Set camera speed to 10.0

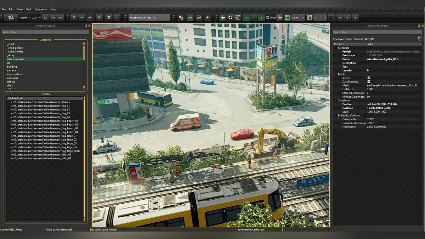coord(61,17)
